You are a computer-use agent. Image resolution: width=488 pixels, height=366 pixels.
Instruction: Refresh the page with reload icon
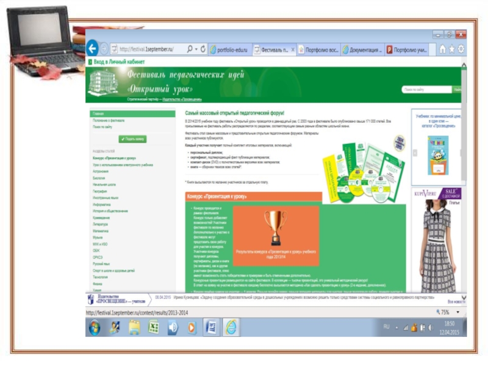[203, 49]
